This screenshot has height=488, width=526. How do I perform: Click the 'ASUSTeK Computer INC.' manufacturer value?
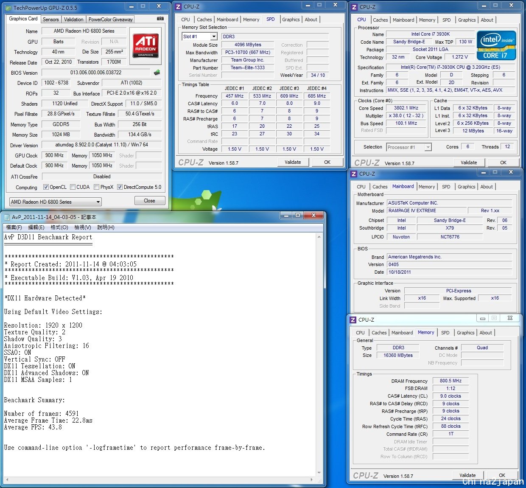point(449,203)
